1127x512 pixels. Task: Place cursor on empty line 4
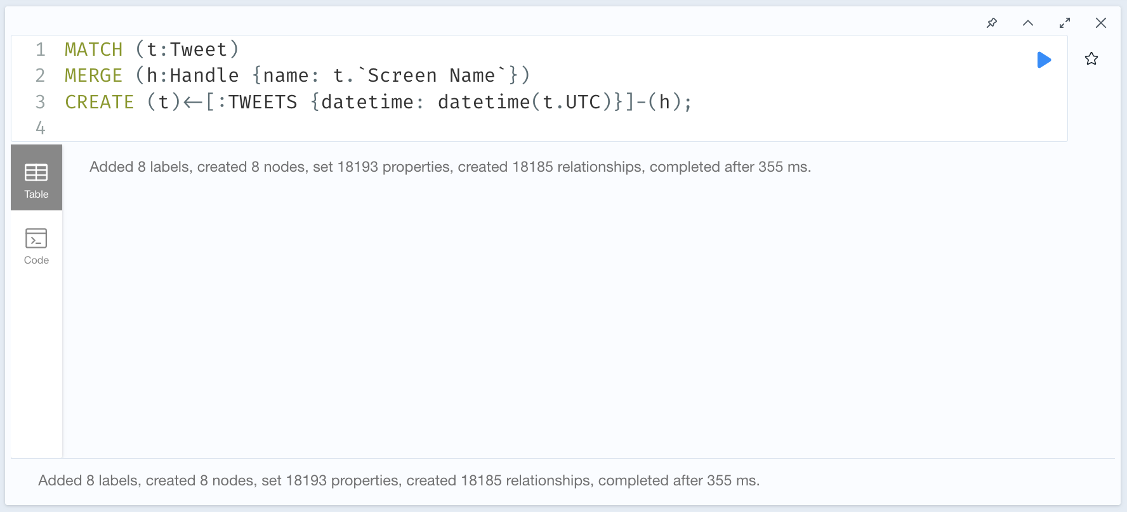539,128
